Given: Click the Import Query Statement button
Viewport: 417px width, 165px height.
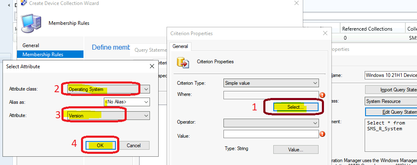Looking at the screenshot, I should (x=391, y=90).
